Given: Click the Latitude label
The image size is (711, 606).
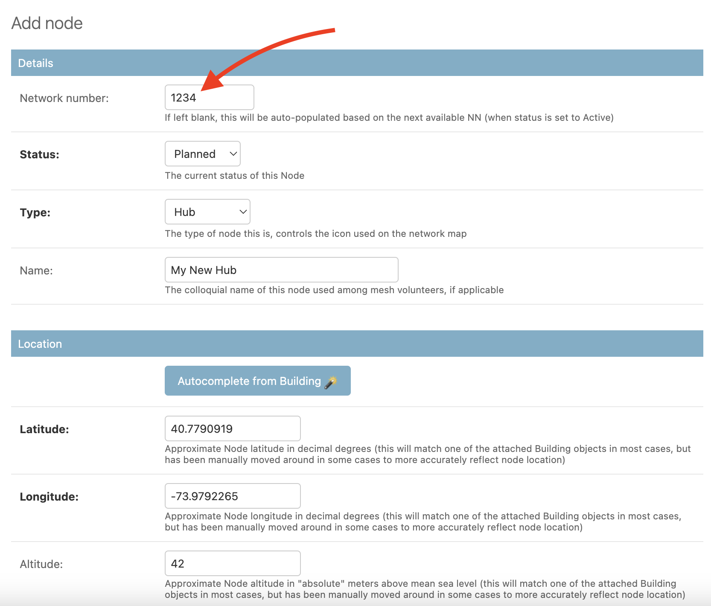Looking at the screenshot, I should click(x=44, y=429).
